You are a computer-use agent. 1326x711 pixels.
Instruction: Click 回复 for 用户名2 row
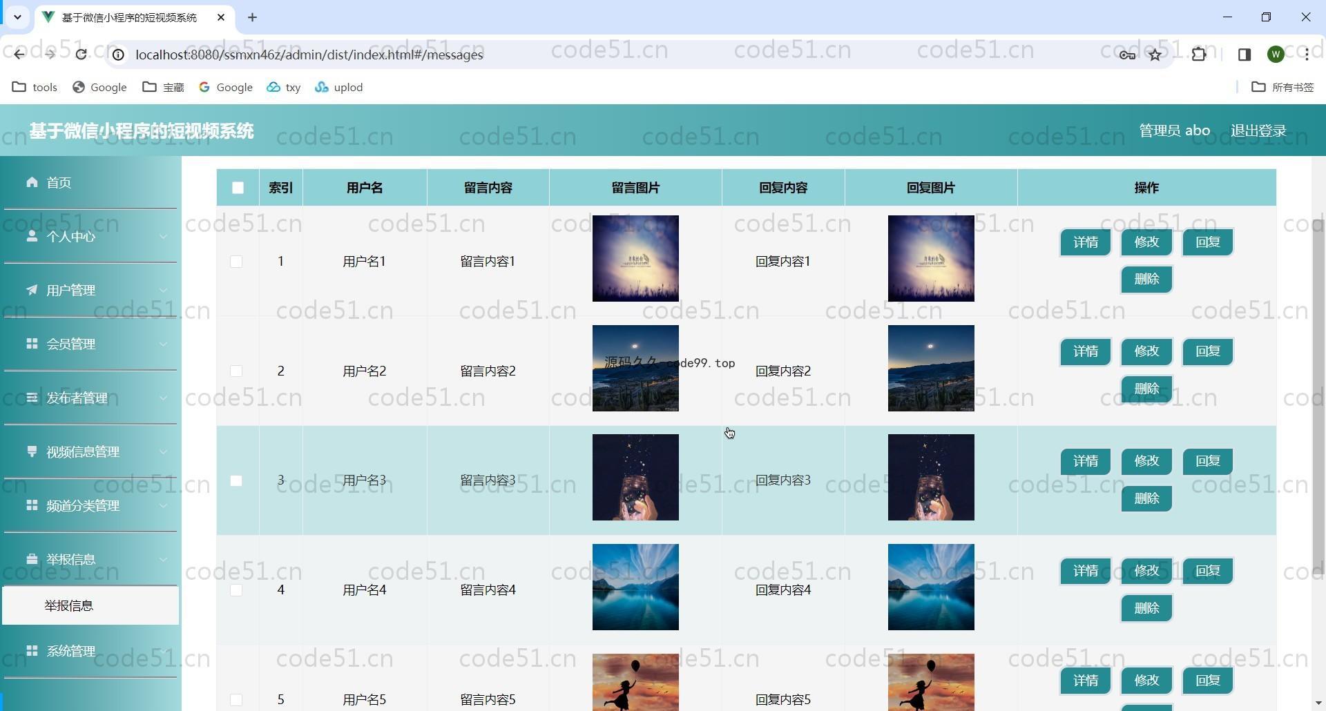1208,351
